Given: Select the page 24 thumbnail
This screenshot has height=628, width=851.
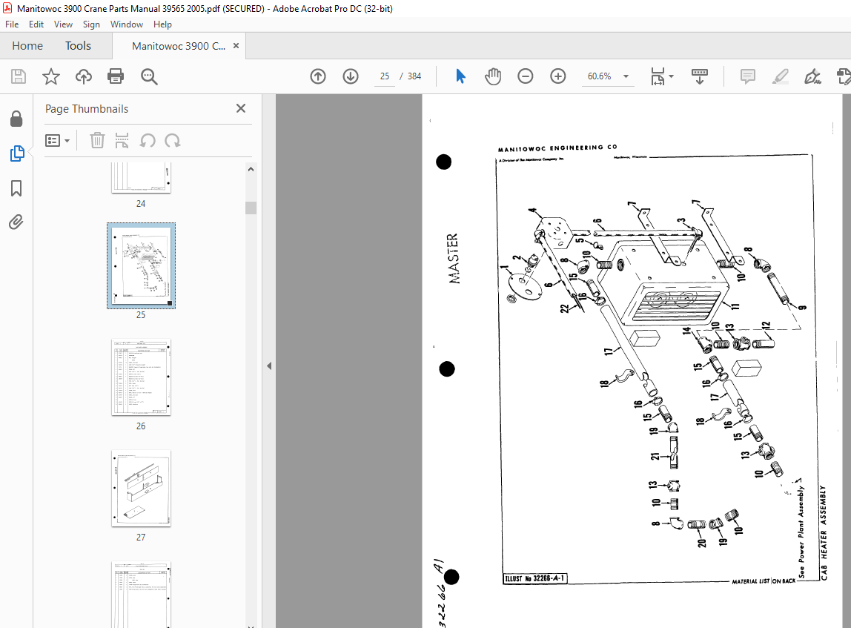Looking at the screenshot, I should [x=141, y=177].
